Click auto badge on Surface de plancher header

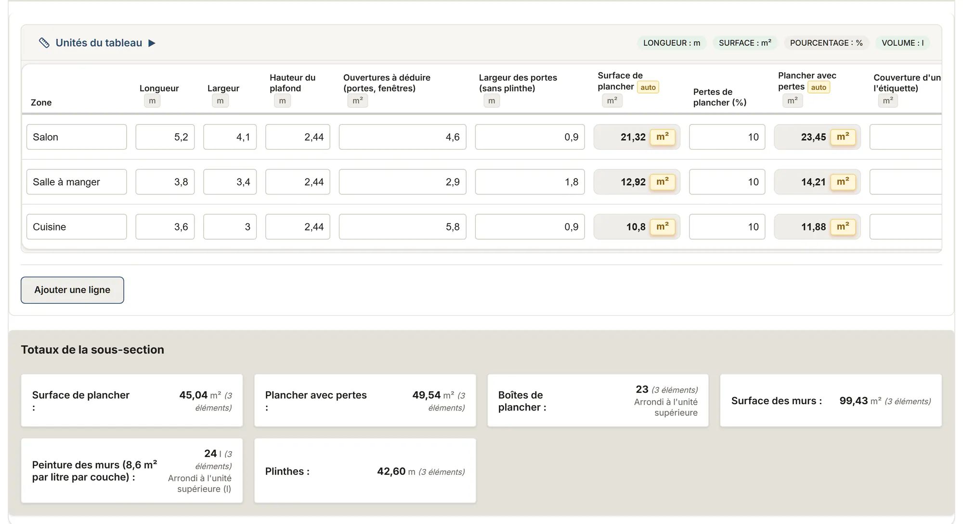pyautogui.click(x=648, y=87)
